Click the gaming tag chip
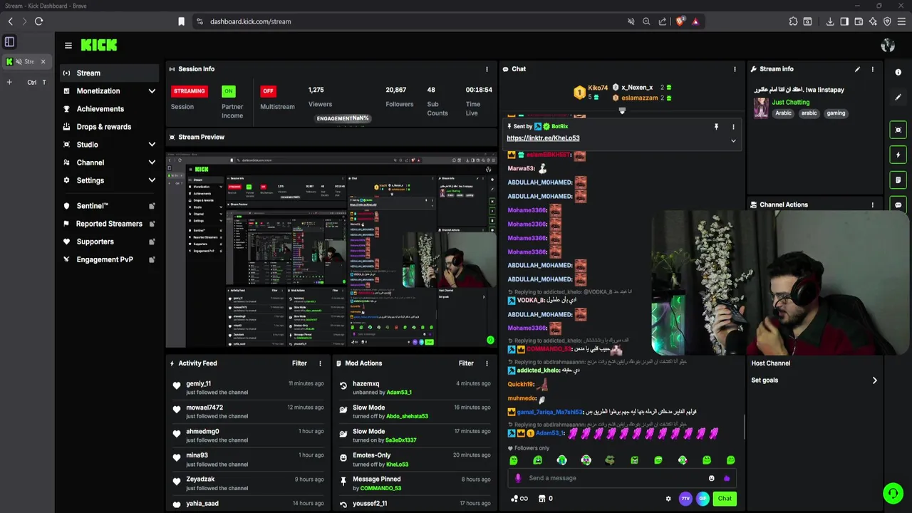Screen dimensions: 912x513 836,113
